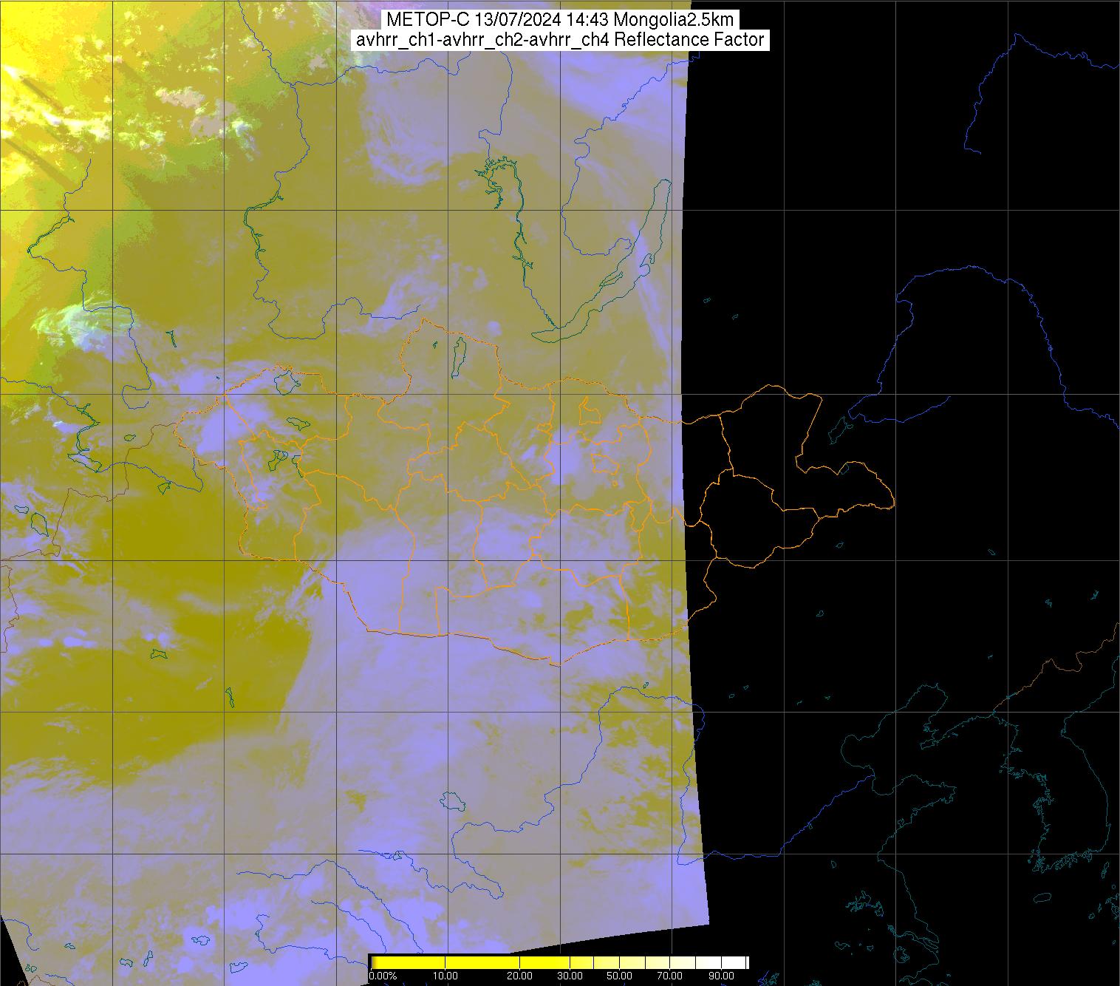Viewport: 1120px width, 986px height.
Task: Click the 0.00% label on color scale
Action: (x=383, y=976)
